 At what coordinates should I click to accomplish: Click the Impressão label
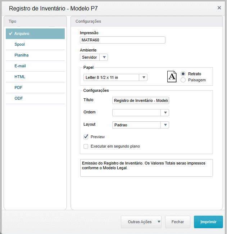click(x=89, y=33)
